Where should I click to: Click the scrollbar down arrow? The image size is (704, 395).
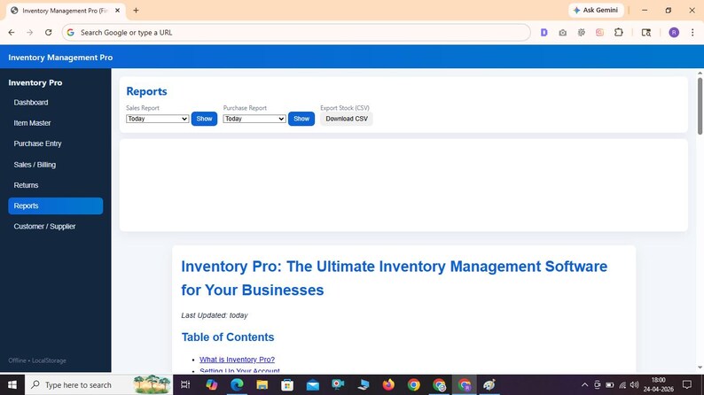coord(700,368)
